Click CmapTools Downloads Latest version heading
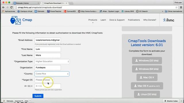Screen dimensions: 184x103 [147, 43]
